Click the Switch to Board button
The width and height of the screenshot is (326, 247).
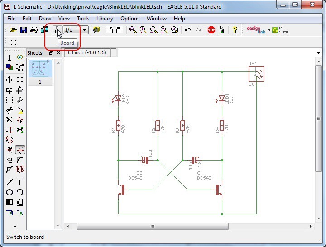57,30
